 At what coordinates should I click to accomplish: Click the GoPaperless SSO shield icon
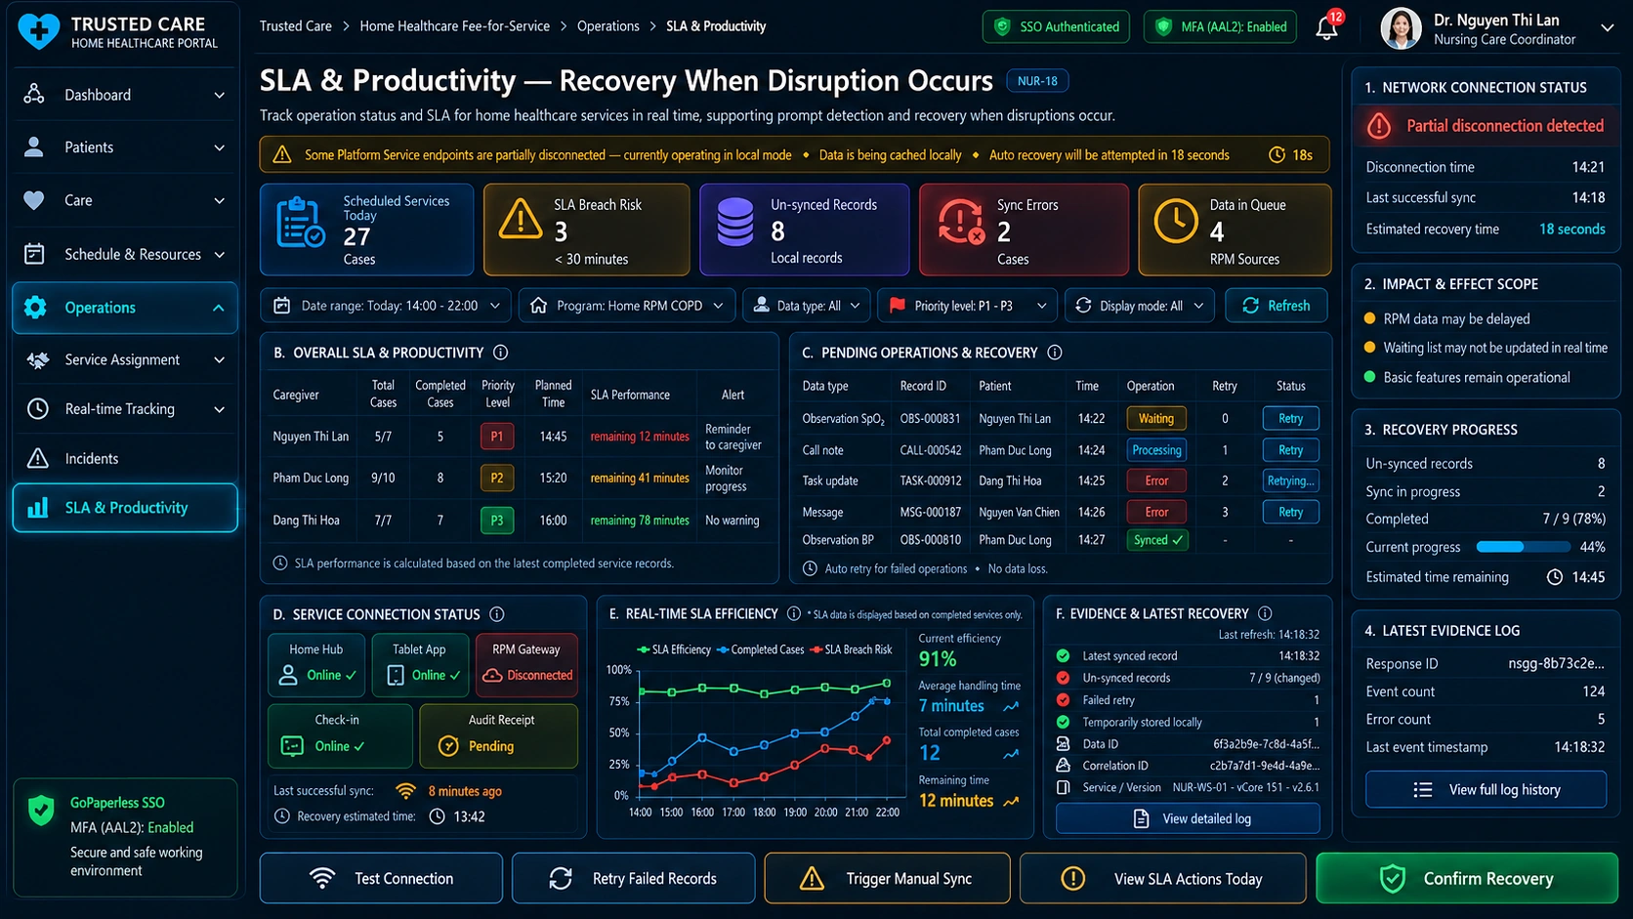(x=41, y=811)
